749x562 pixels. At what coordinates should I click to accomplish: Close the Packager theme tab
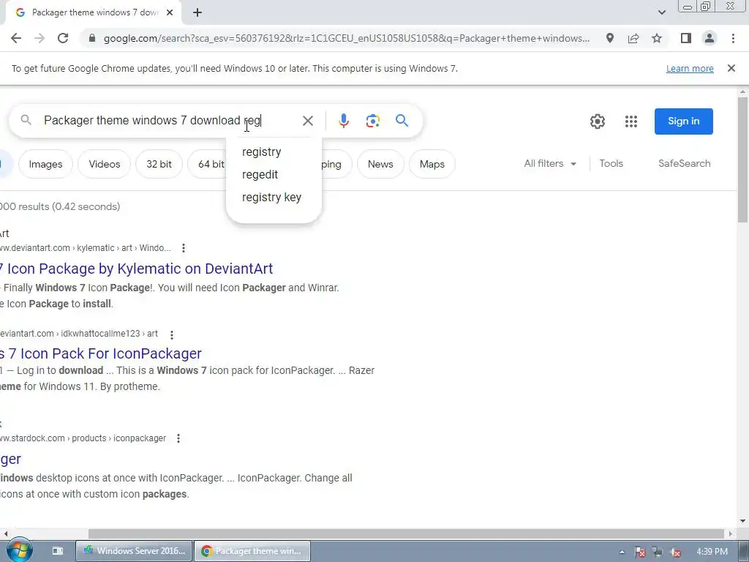tap(170, 12)
